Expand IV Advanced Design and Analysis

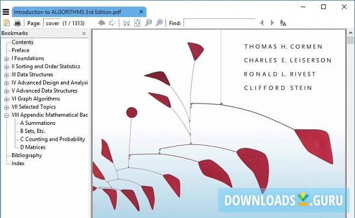[7, 83]
